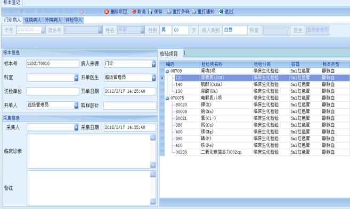Click the 保存 (save) toolbar button
The height and width of the screenshot is (209, 350).
(x=155, y=12)
